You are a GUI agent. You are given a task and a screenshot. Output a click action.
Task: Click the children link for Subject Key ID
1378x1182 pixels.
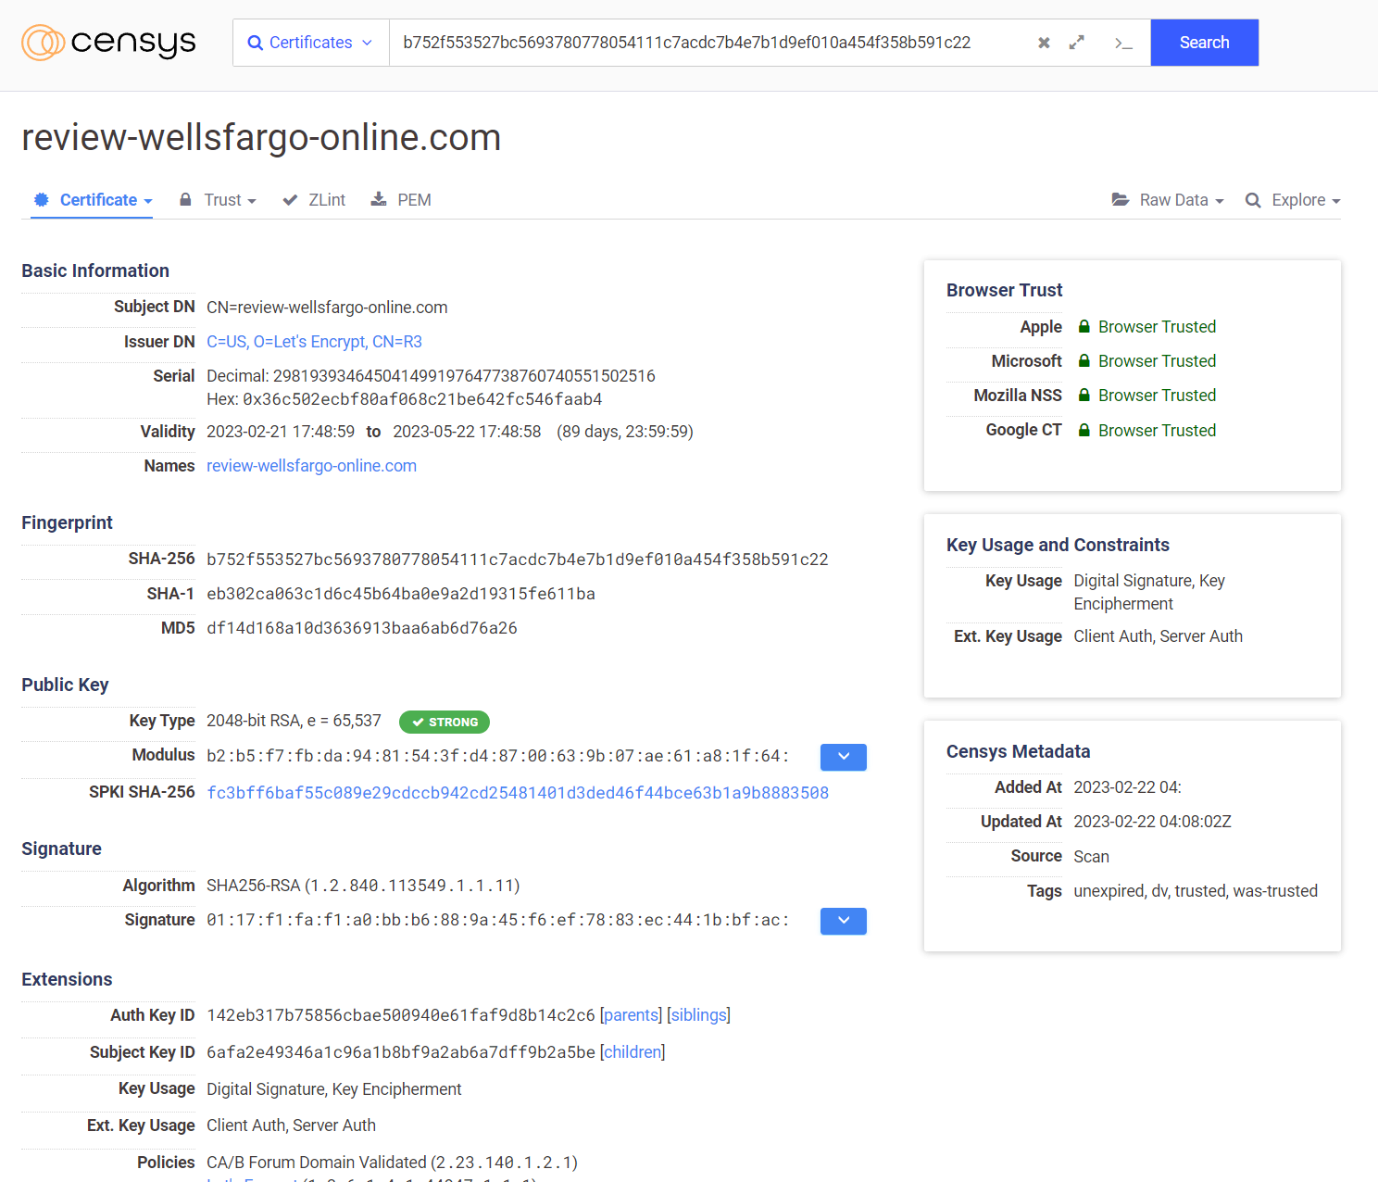pyautogui.click(x=633, y=1052)
